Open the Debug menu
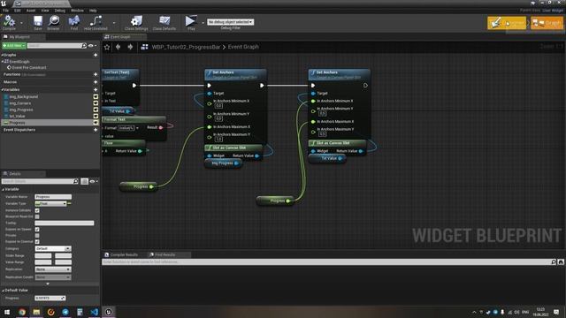The width and height of the screenshot is (566, 318). click(60, 11)
